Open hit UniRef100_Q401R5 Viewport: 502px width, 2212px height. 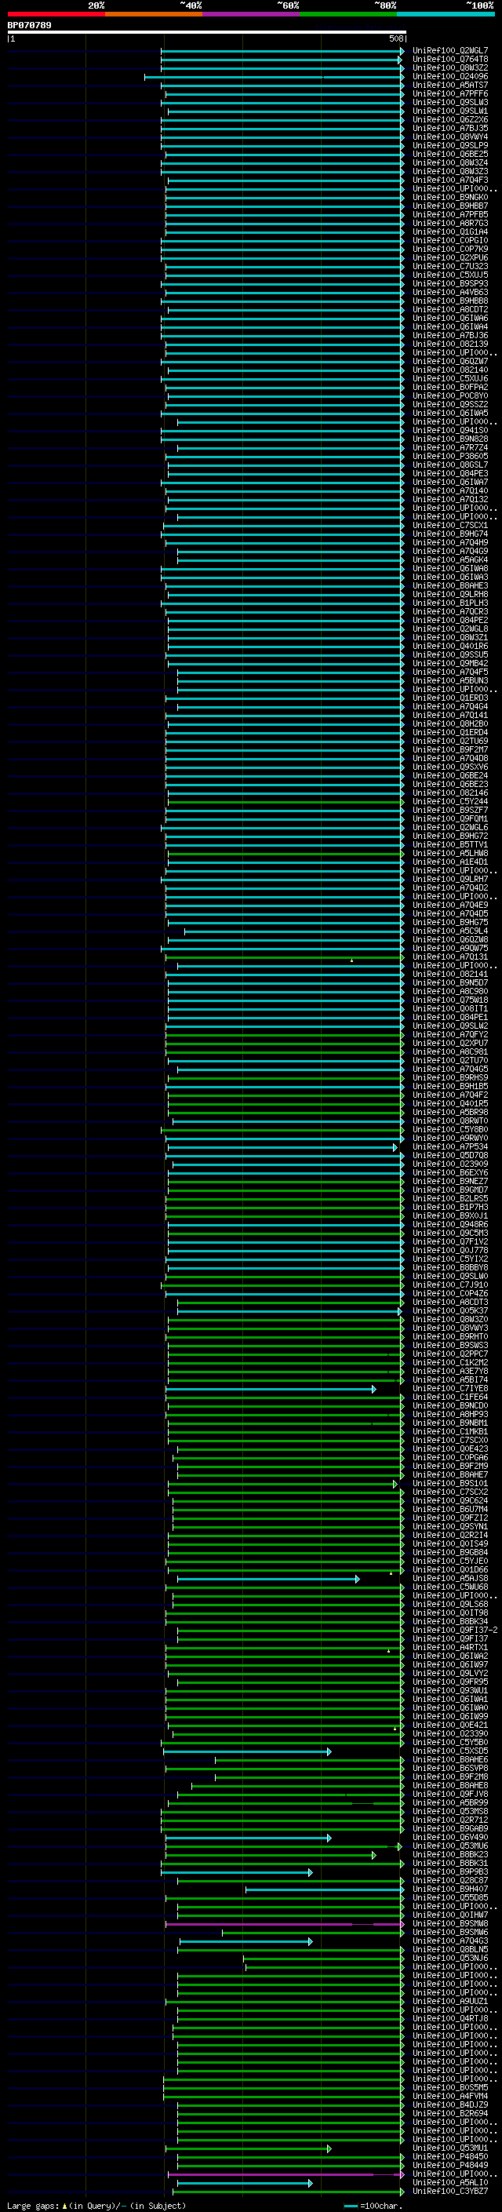pos(450,1103)
